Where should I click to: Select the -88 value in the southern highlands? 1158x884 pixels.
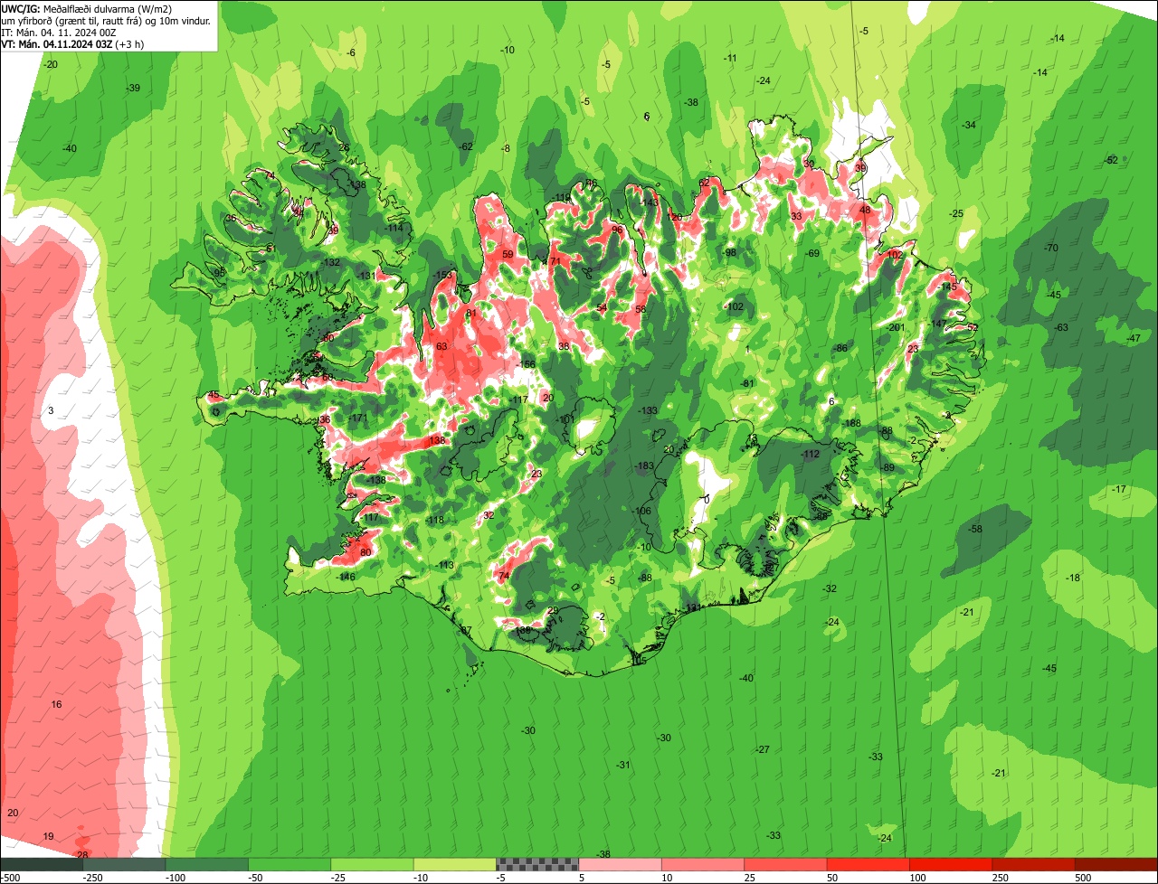pos(645,578)
